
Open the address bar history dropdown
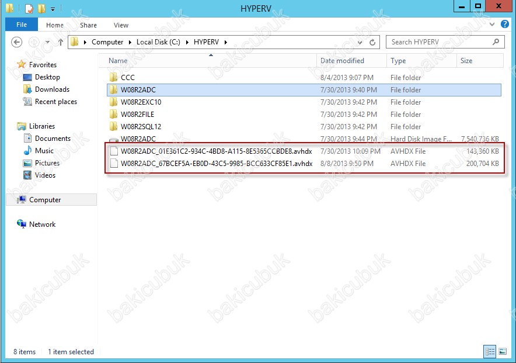(x=360, y=43)
